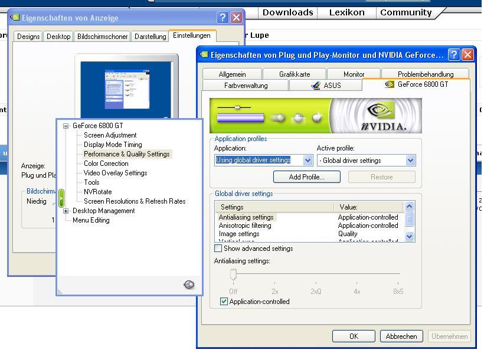Open Screen Resolutions & Refresh Rates item
The image size is (484, 353).
click(135, 201)
